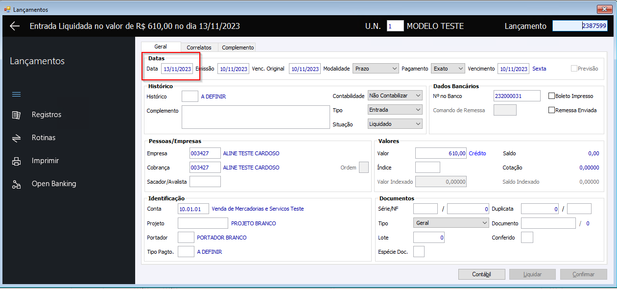617x289 pixels.
Task: Click the Sacador/Avalista field
Action: pyautogui.click(x=205, y=182)
